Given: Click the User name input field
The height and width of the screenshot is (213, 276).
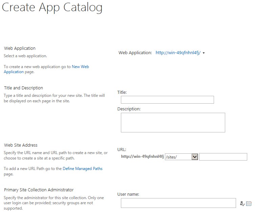Looking at the screenshot, I should pos(178,203).
